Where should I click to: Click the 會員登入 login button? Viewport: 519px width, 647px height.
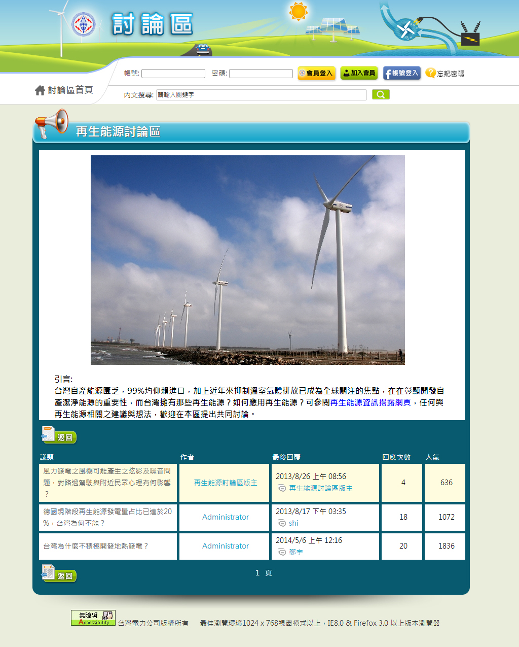pos(316,73)
